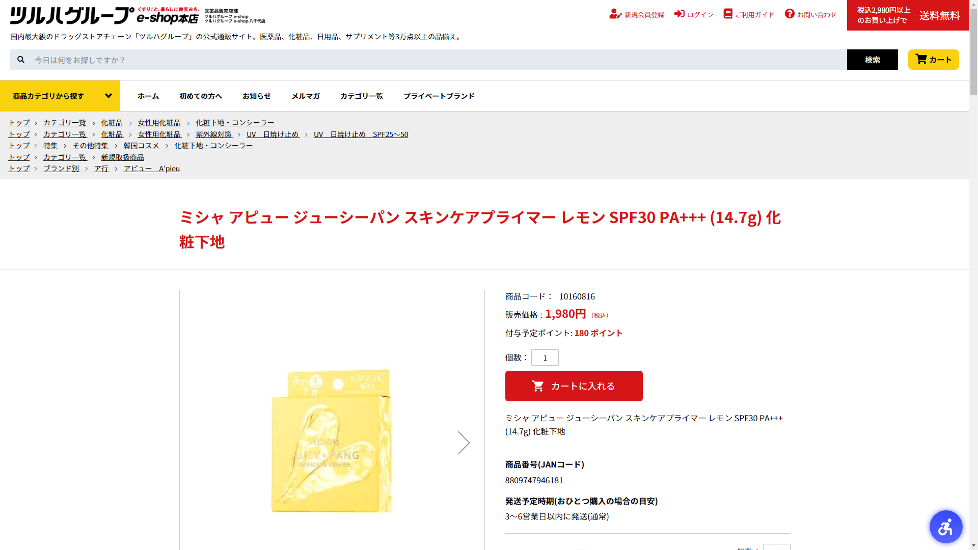Add item with カートに入れる button
This screenshot has width=978, height=550.
point(574,386)
